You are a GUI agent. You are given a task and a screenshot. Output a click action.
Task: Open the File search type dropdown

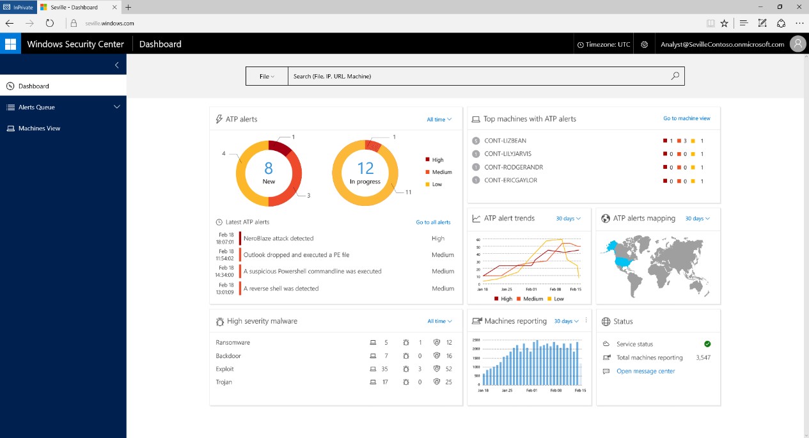pyautogui.click(x=267, y=75)
